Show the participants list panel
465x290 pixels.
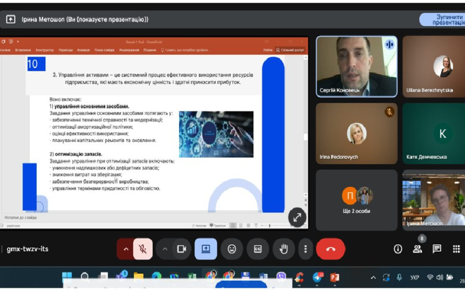tap(417, 249)
